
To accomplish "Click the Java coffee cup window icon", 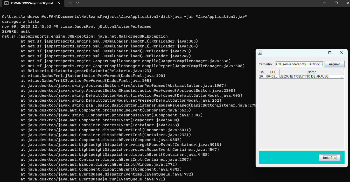I will [x=260, y=53].
